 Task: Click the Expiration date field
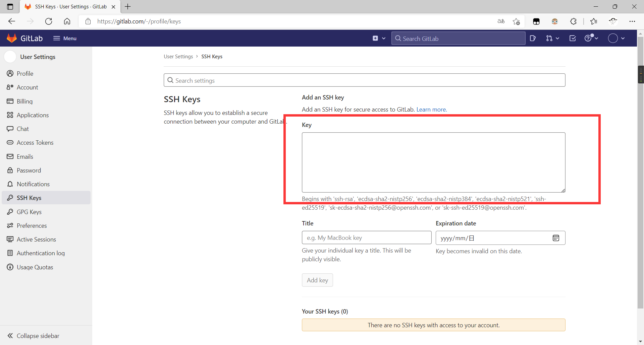point(500,238)
